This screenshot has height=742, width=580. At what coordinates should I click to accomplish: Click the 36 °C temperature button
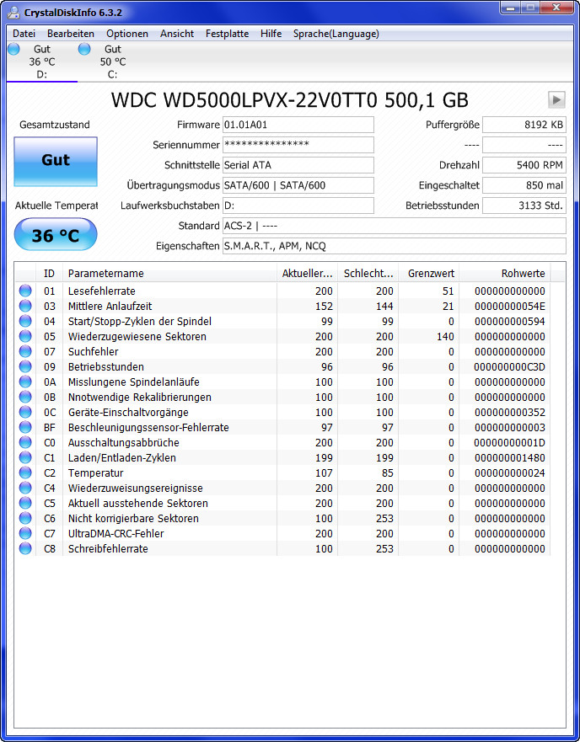56,235
